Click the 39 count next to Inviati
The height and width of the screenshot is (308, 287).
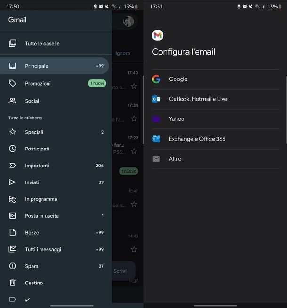coord(101,182)
